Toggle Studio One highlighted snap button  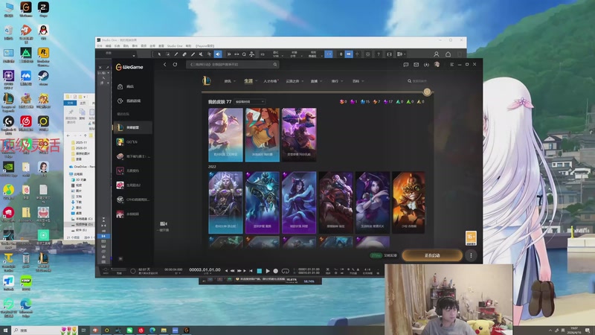coord(329,54)
